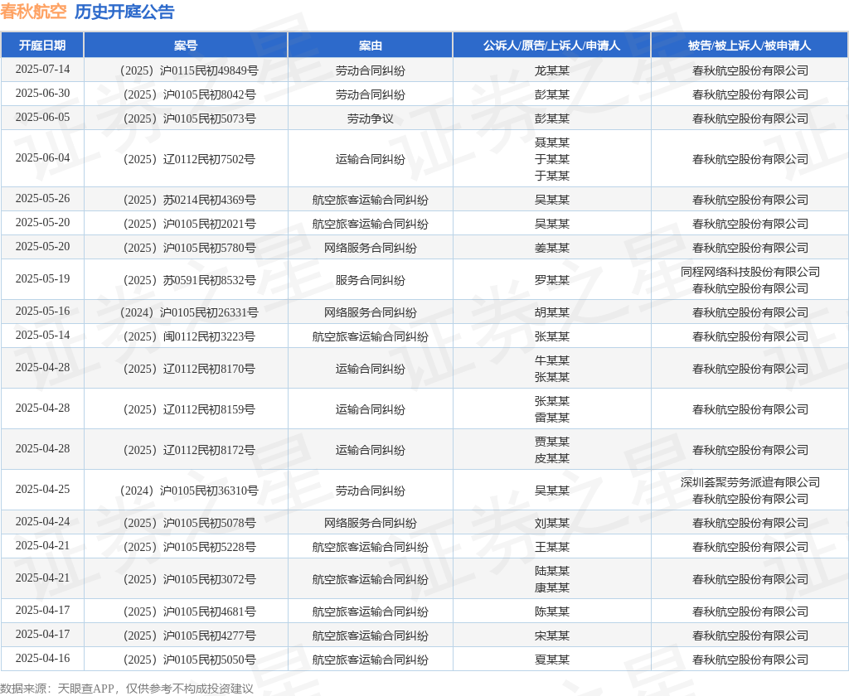Click the date 2025-04-25
The image size is (849, 696).
click(42, 489)
